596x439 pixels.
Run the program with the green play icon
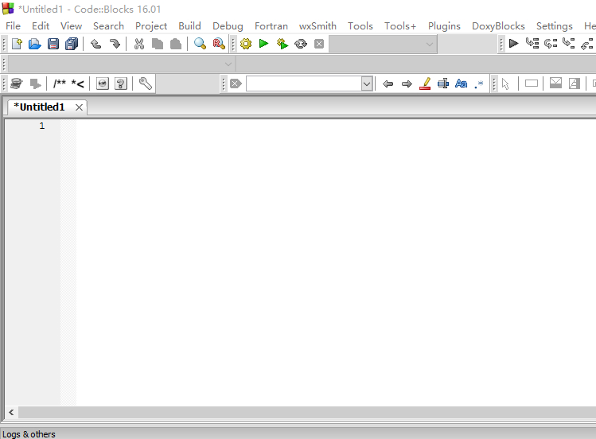[264, 44]
